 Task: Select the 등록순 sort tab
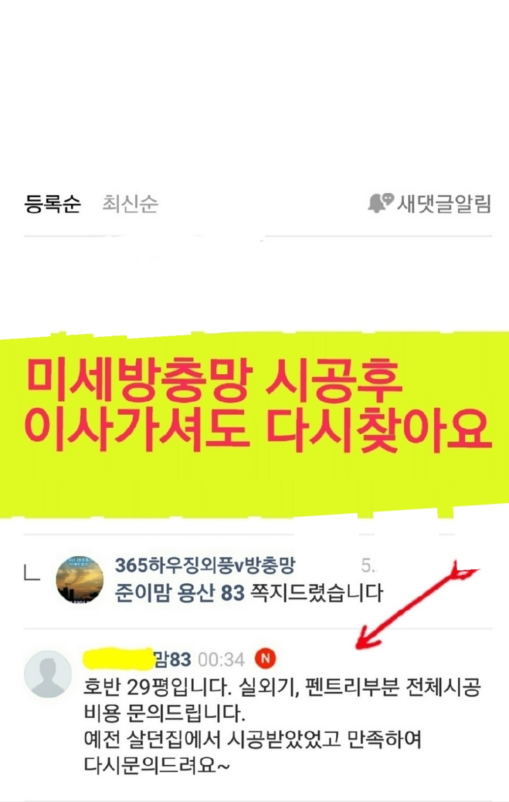click(53, 204)
